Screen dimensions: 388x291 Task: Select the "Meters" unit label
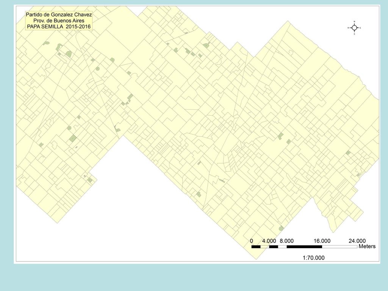[367, 246]
